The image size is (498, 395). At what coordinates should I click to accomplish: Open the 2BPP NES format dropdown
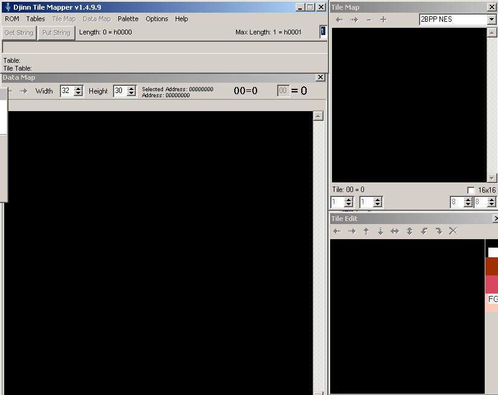point(491,19)
